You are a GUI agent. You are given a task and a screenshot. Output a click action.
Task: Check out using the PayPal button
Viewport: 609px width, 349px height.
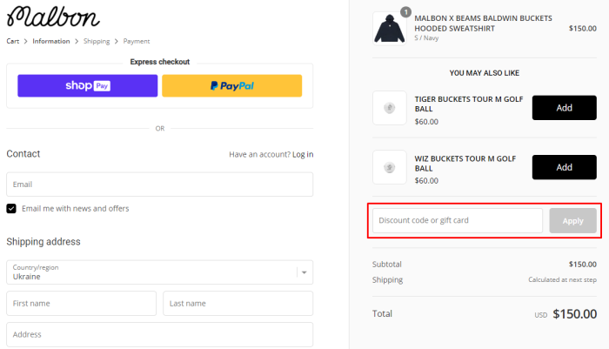point(232,85)
